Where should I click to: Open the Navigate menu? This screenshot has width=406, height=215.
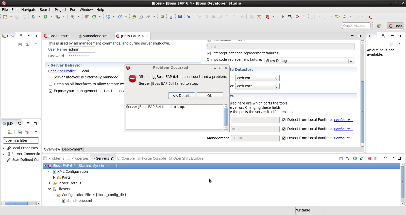pos(29,10)
